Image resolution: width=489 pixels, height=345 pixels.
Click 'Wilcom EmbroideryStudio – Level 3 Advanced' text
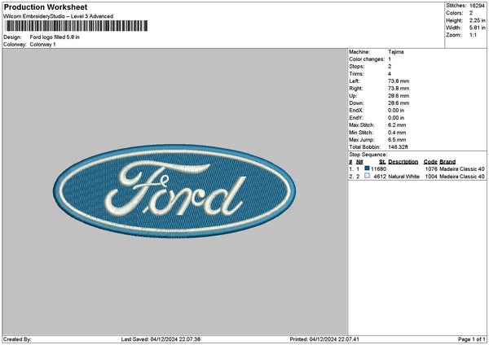pos(59,16)
